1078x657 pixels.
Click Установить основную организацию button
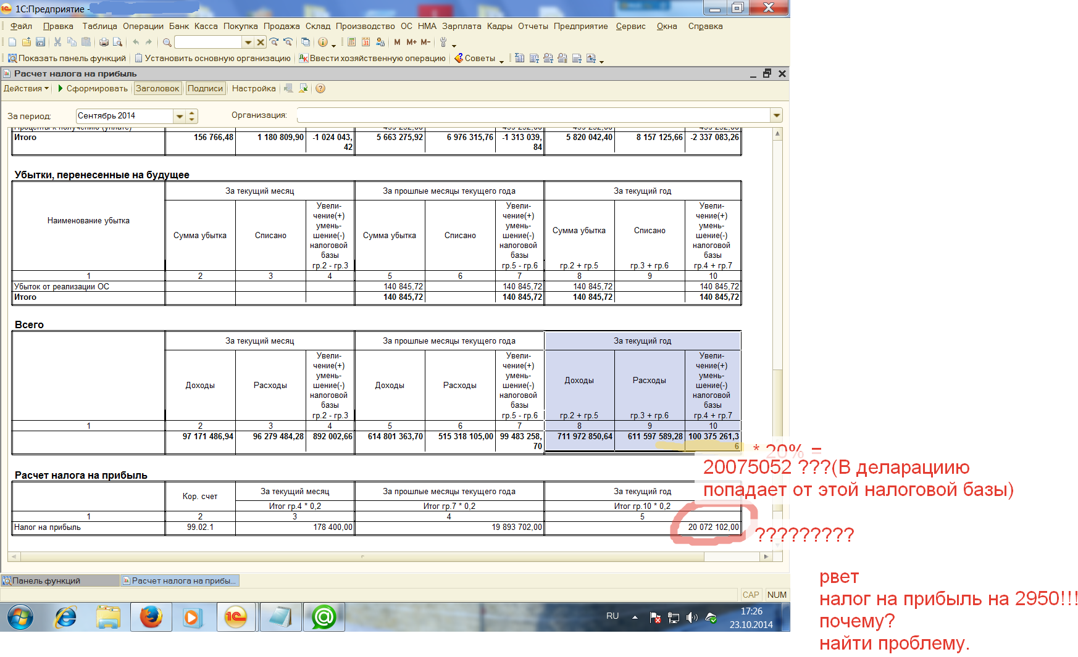click(212, 58)
